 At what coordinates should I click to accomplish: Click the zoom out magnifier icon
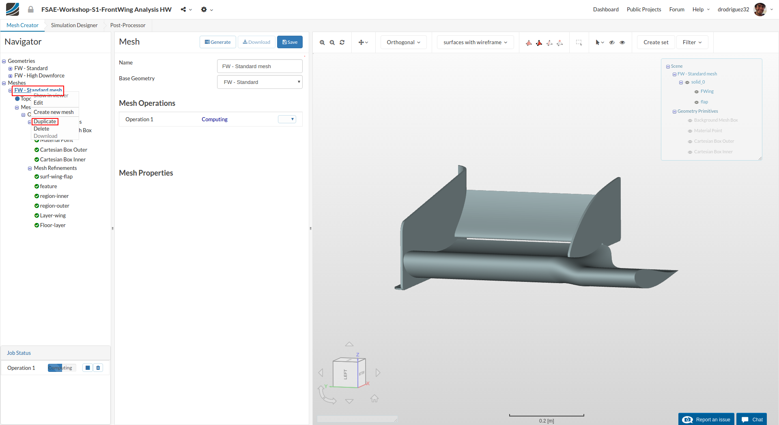point(332,43)
